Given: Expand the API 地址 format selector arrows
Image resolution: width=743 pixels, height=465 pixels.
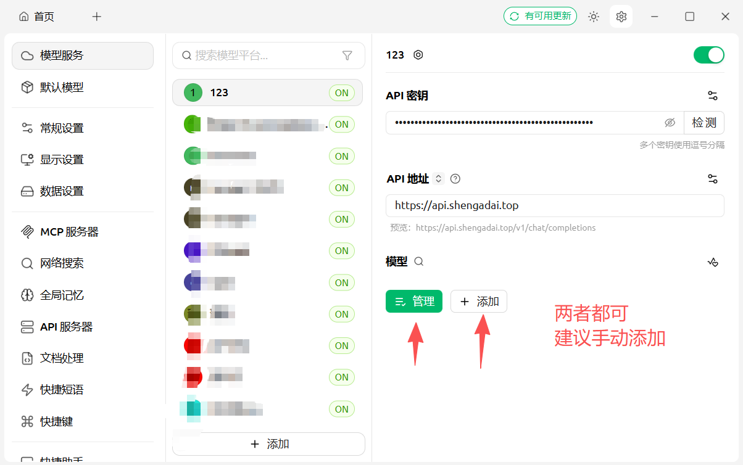Looking at the screenshot, I should tap(438, 179).
